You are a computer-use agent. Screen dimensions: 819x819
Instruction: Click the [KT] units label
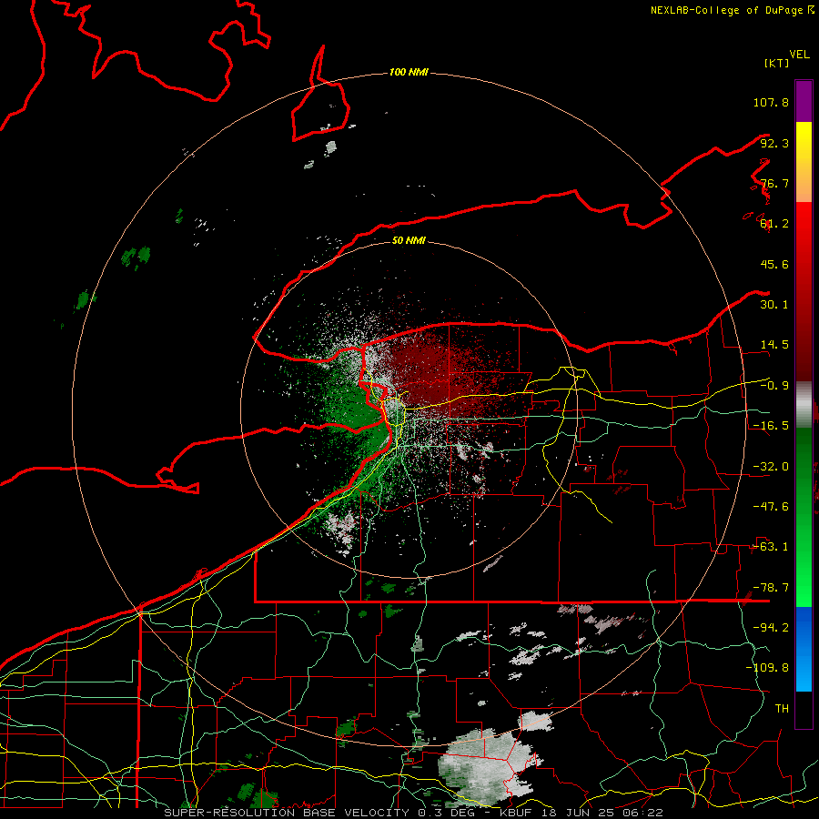(776, 63)
